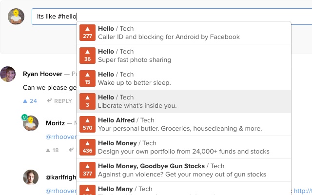Viewport: 312px width, 195px height.
Task: Upvote Moritz's comment with 18 votes
Action: pyautogui.click(x=52, y=150)
